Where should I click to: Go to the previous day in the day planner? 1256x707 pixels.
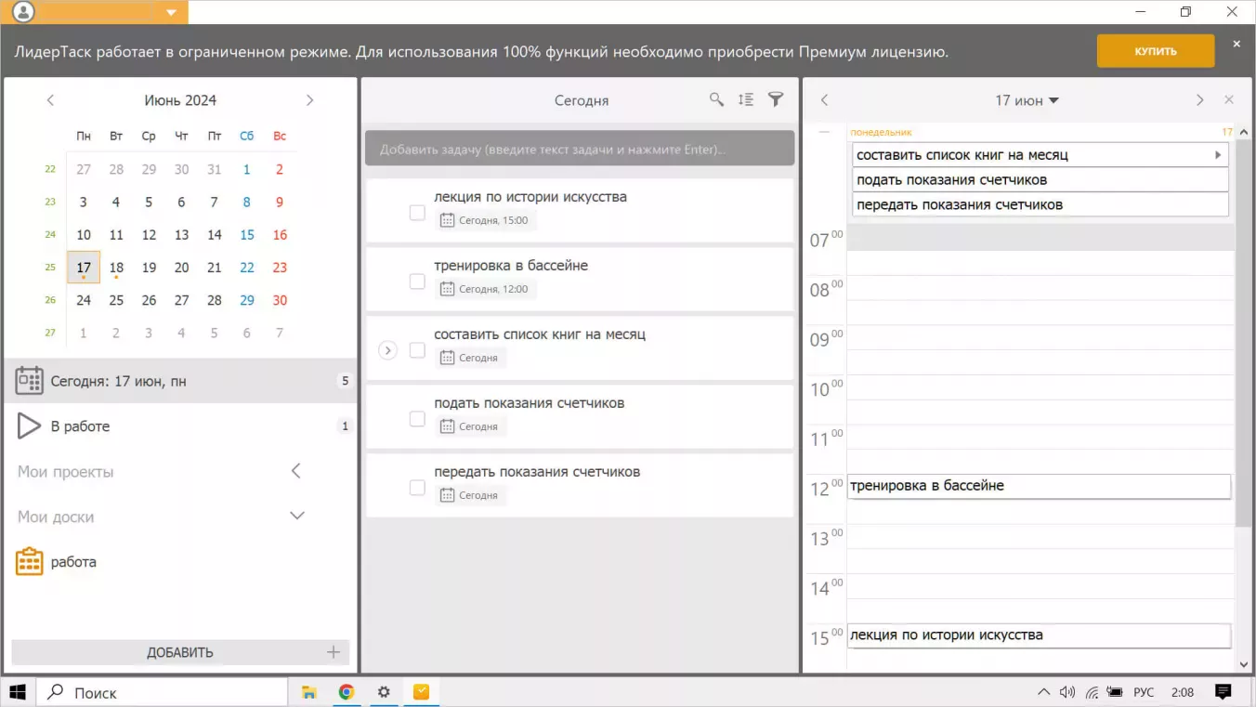click(824, 100)
